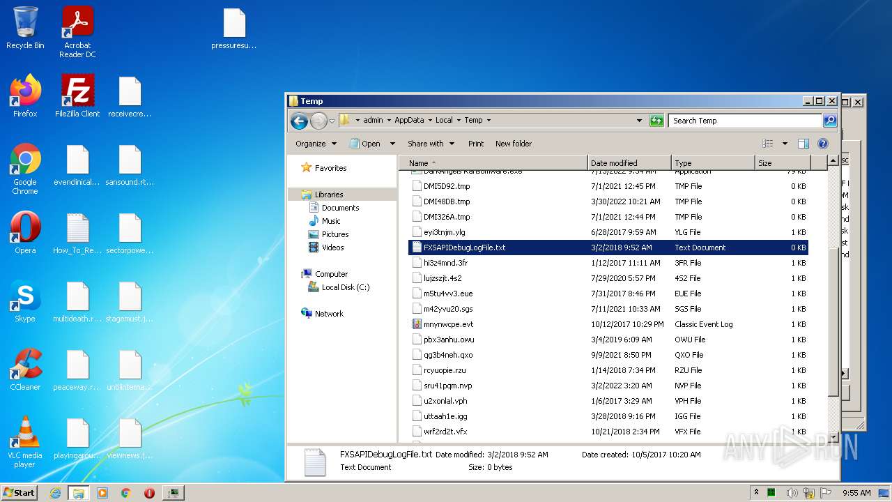Viewport: 892px width, 502px height.
Task: Click the Forward navigation arrow in Explorer
Action: point(318,121)
